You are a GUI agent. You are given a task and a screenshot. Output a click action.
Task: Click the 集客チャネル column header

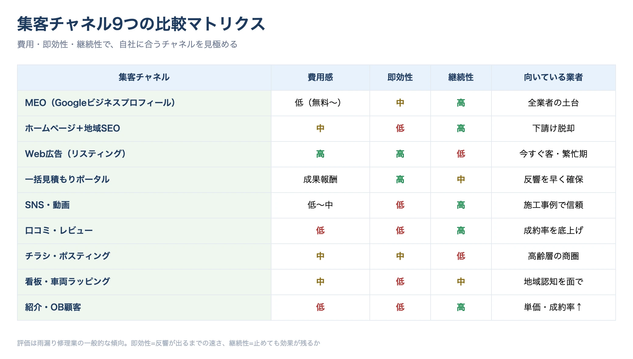click(144, 77)
